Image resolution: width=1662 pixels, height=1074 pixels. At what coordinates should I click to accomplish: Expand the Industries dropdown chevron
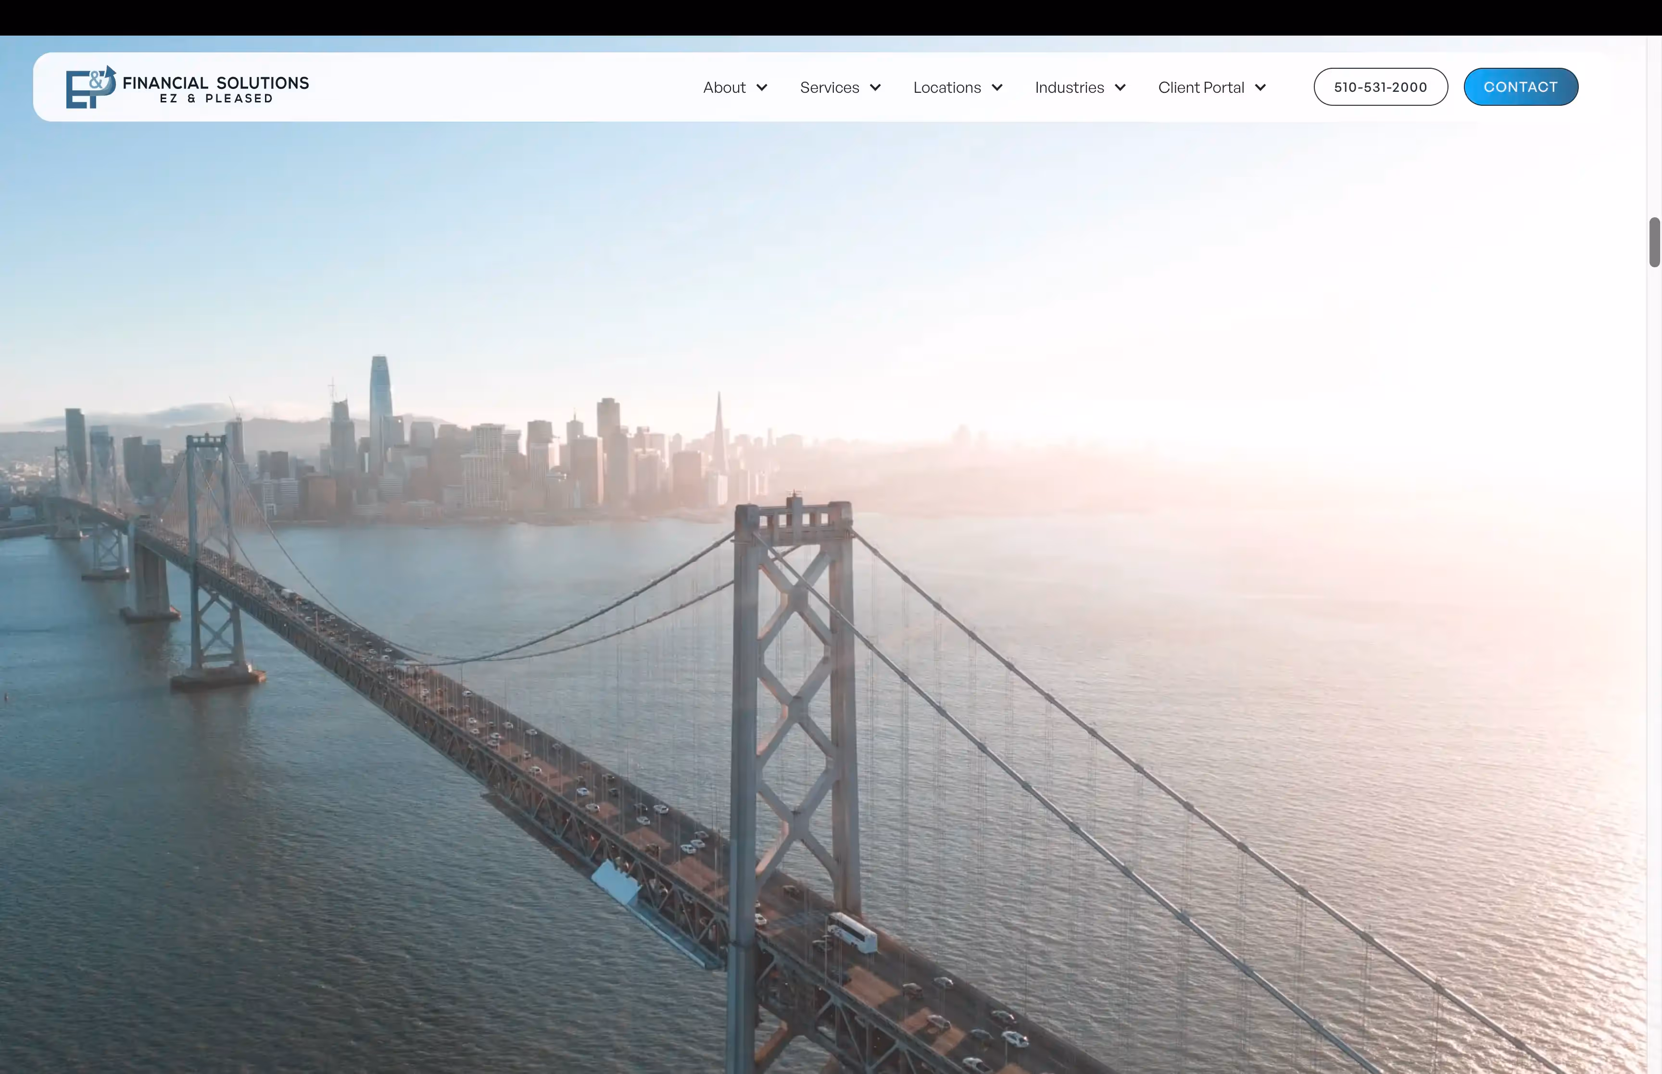[x=1120, y=88]
